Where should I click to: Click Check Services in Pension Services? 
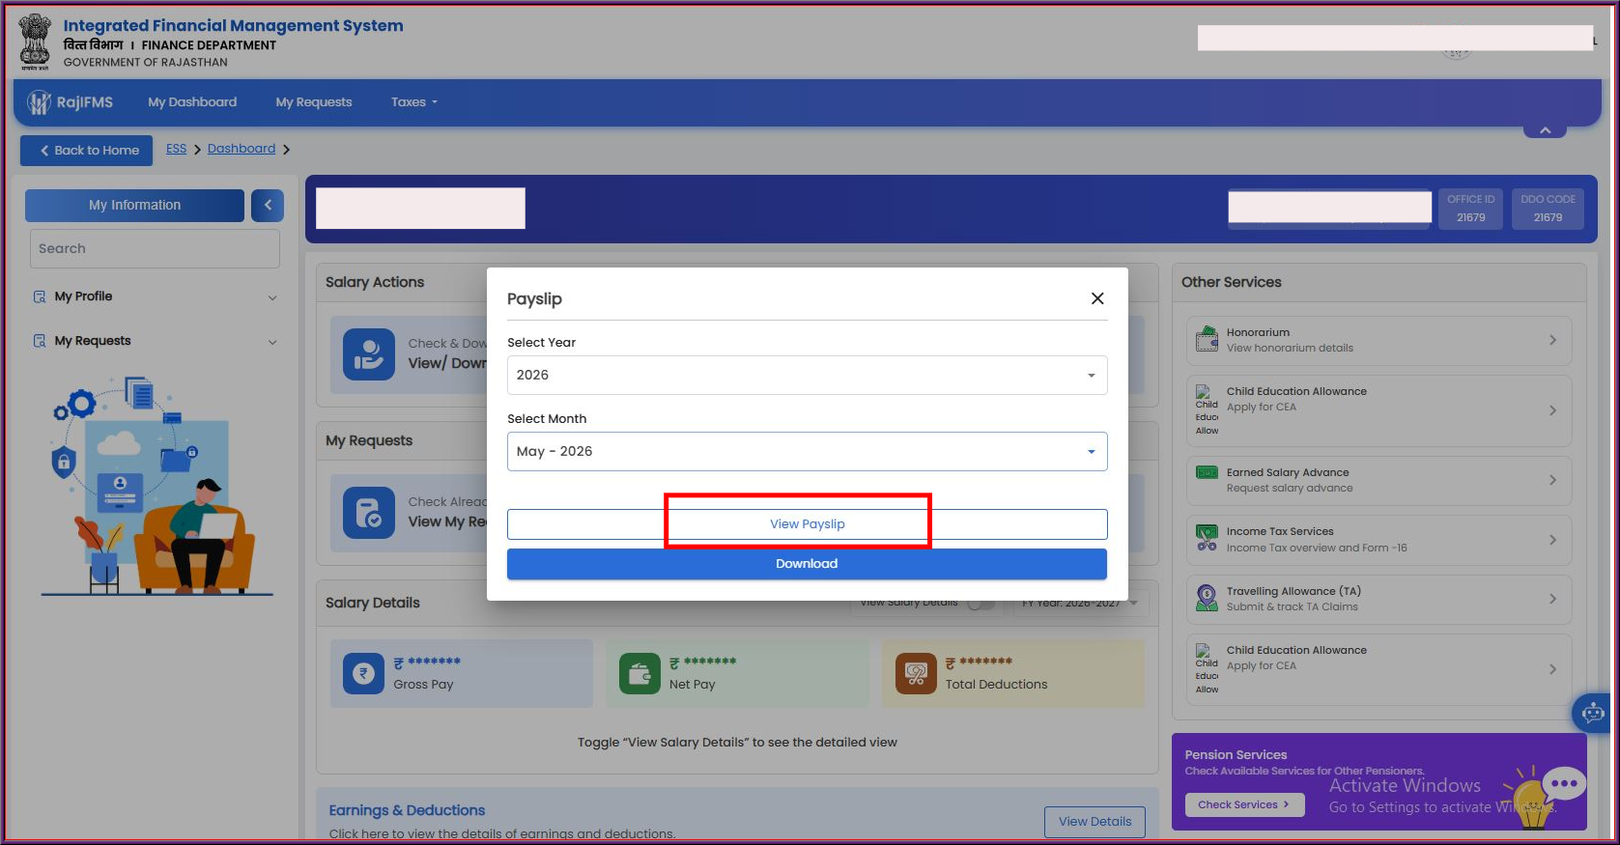(x=1244, y=804)
